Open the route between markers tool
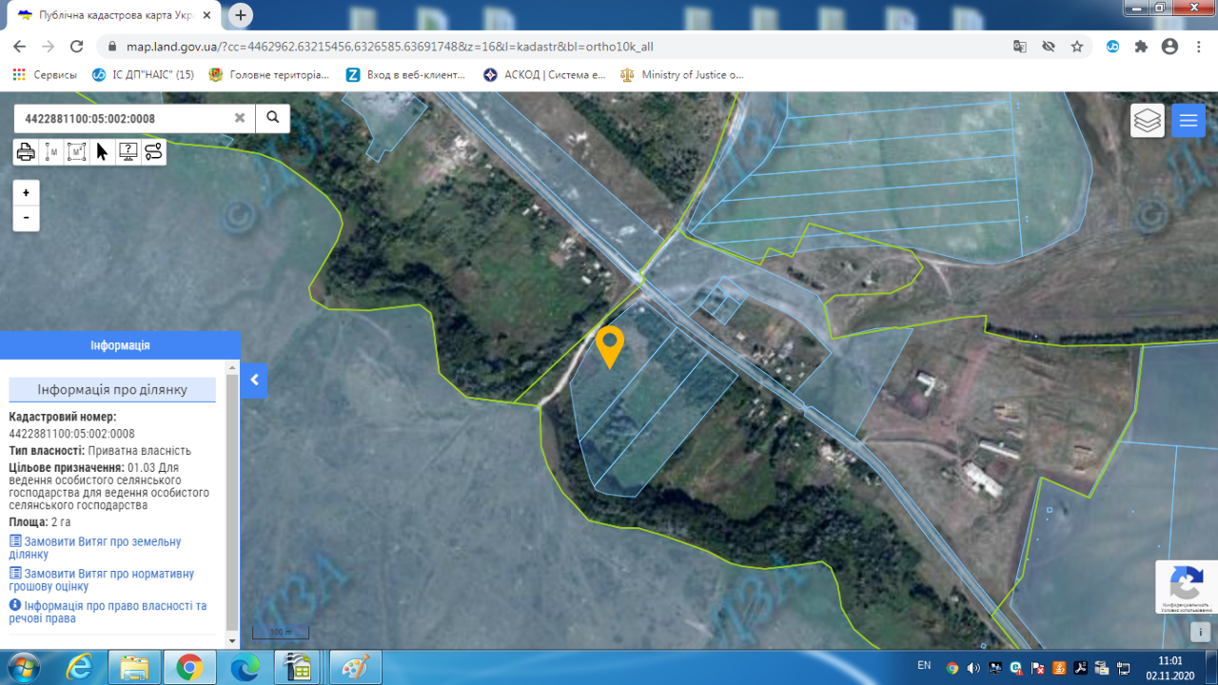The image size is (1218, 685). tap(153, 152)
